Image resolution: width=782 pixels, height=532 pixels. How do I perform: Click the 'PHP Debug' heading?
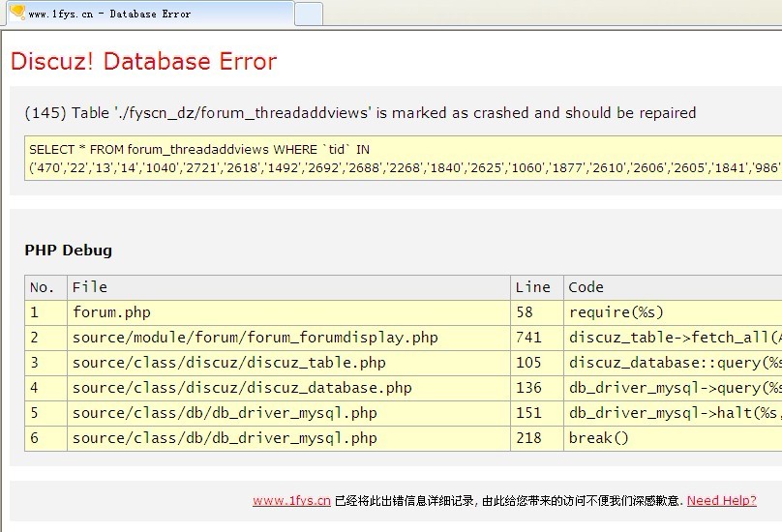tap(69, 250)
